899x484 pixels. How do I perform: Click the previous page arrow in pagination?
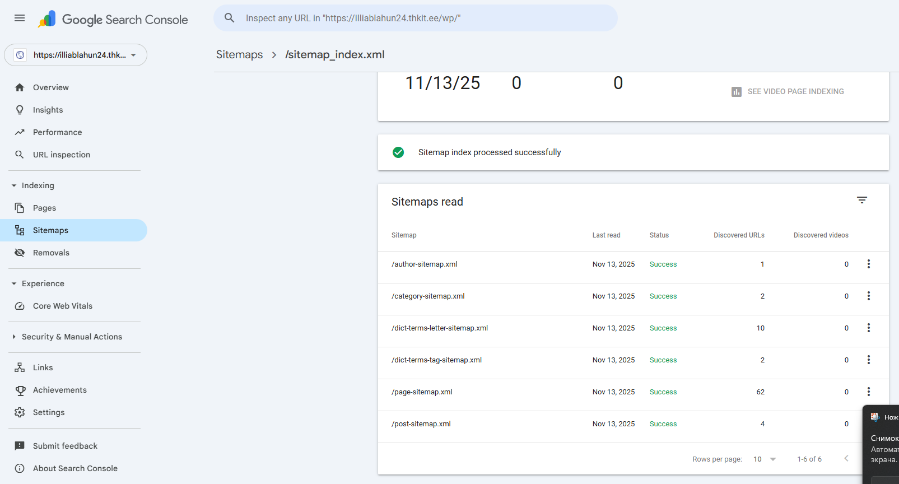846,459
